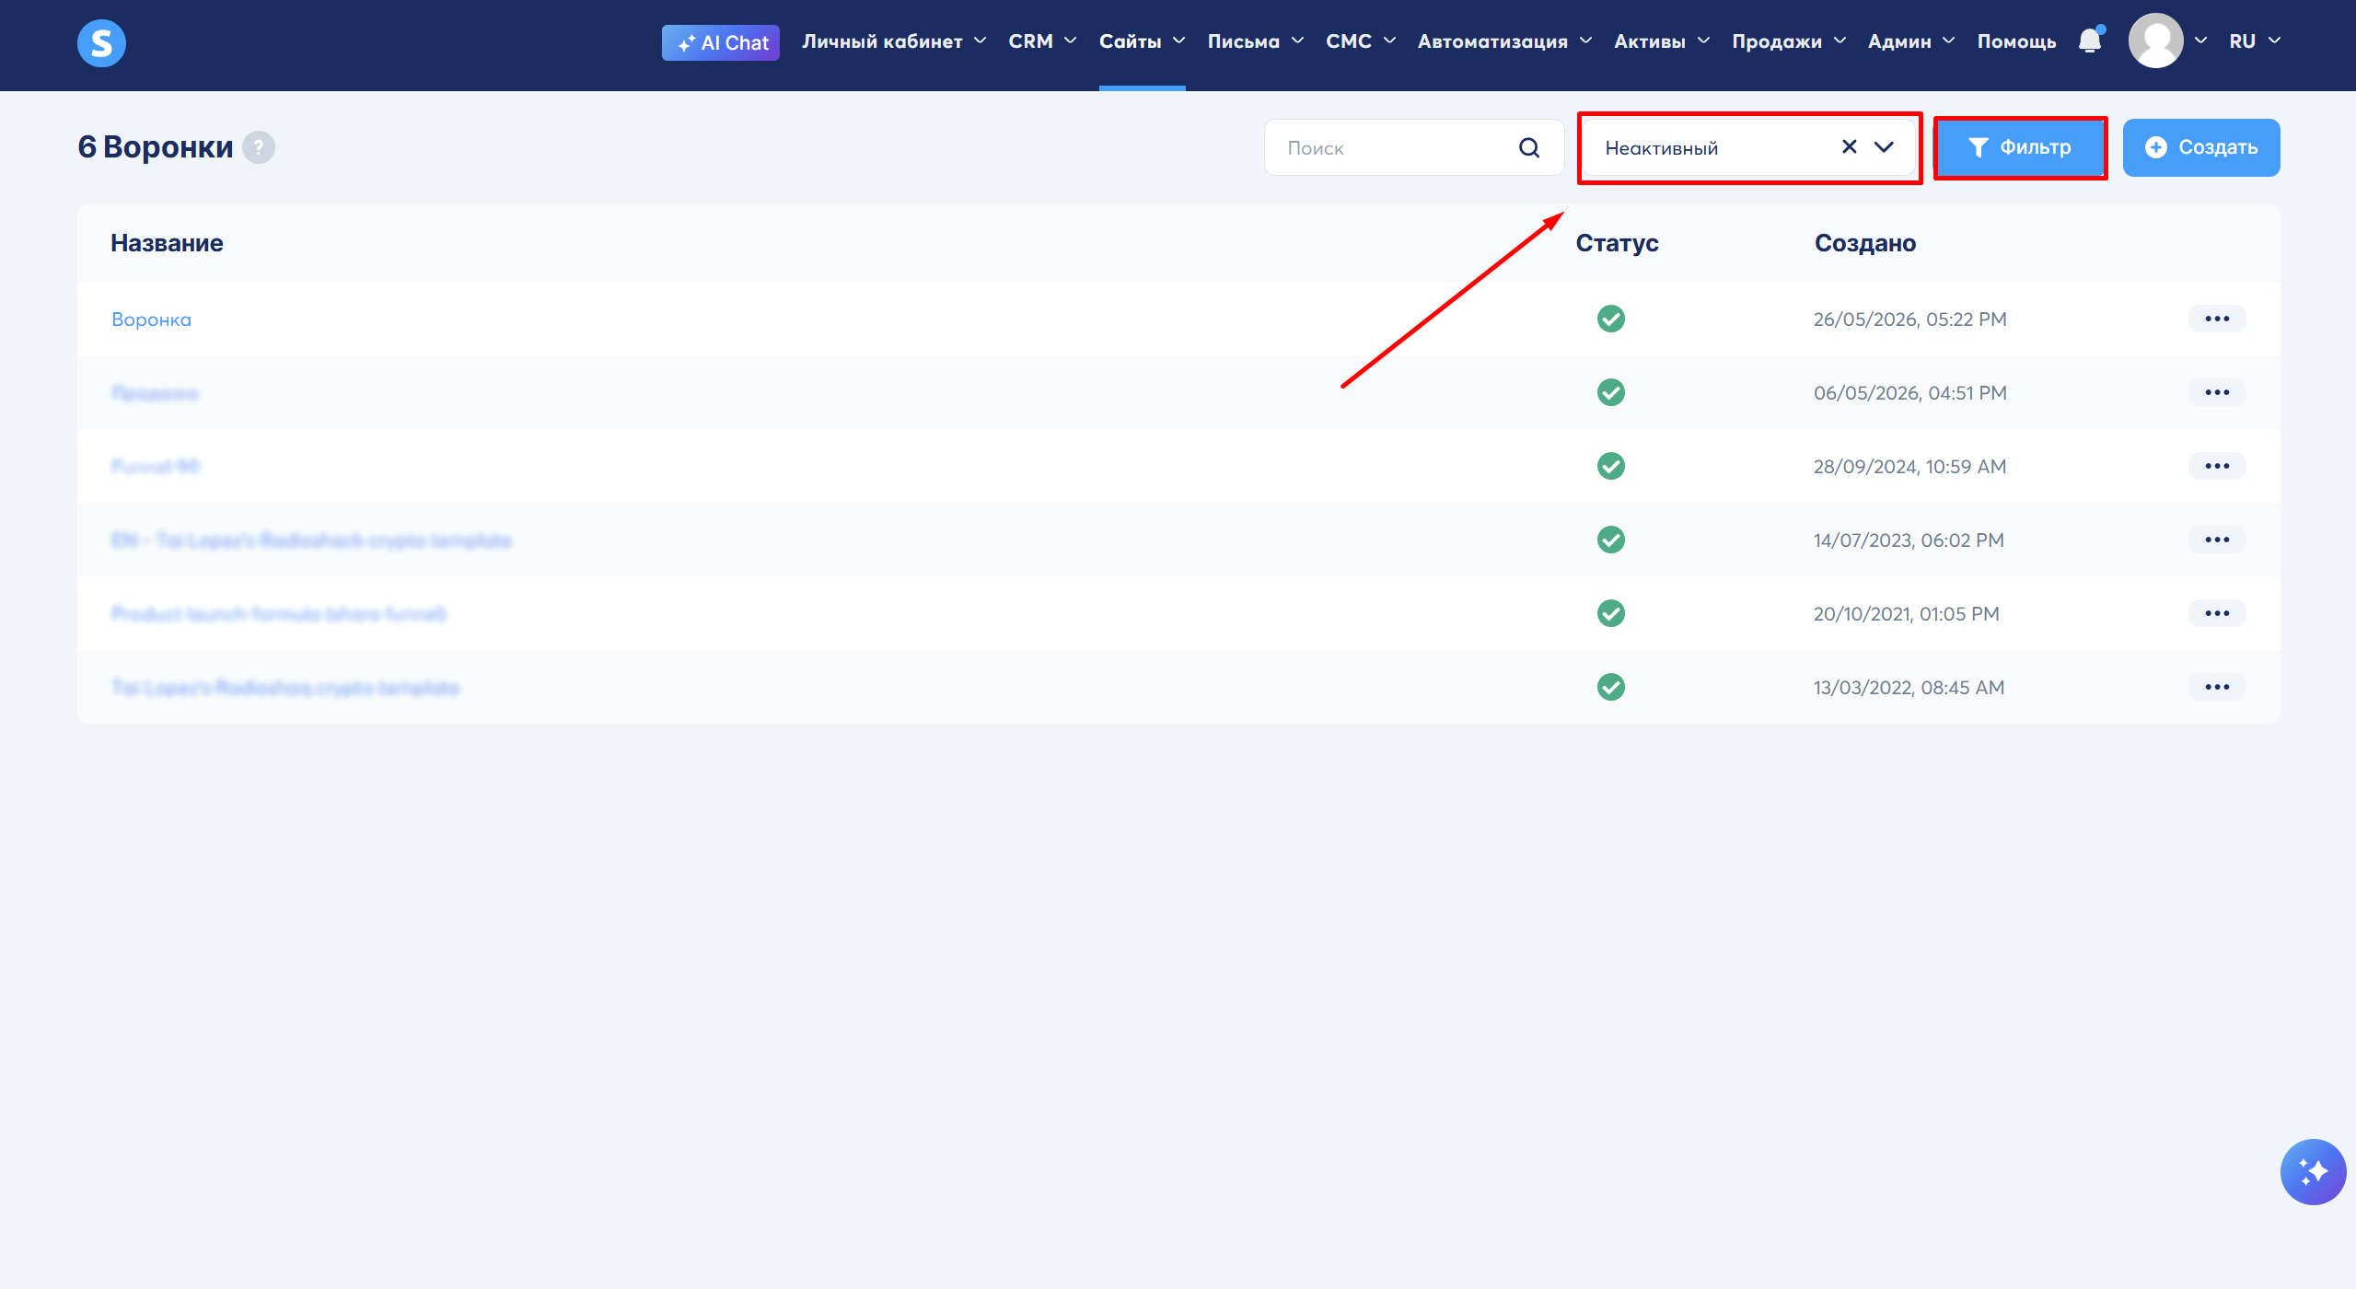This screenshot has width=2356, height=1289.
Task: Click the status checkmark in the 06/05/2026 row
Action: point(1610,392)
